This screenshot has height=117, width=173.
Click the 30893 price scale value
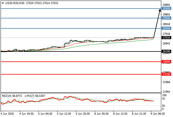[166, 5]
